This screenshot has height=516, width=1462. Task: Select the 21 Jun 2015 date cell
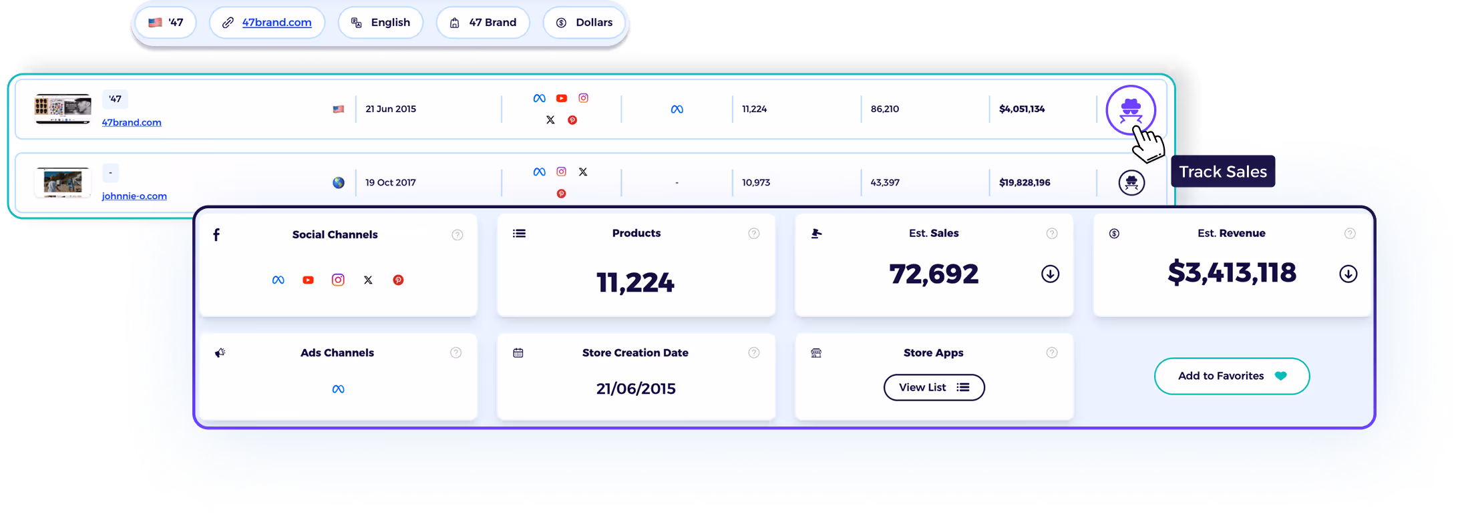(x=391, y=109)
